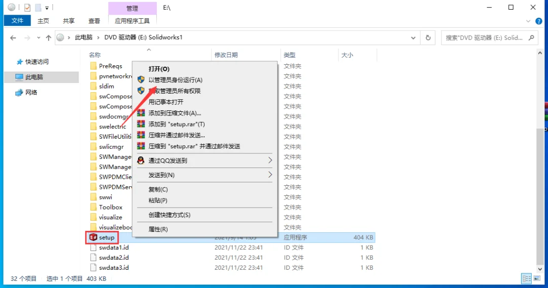Screen dimensions: 548x288
Task: Choose 用记事本打开 from context menu
Action: pyautogui.click(x=204, y=102)
